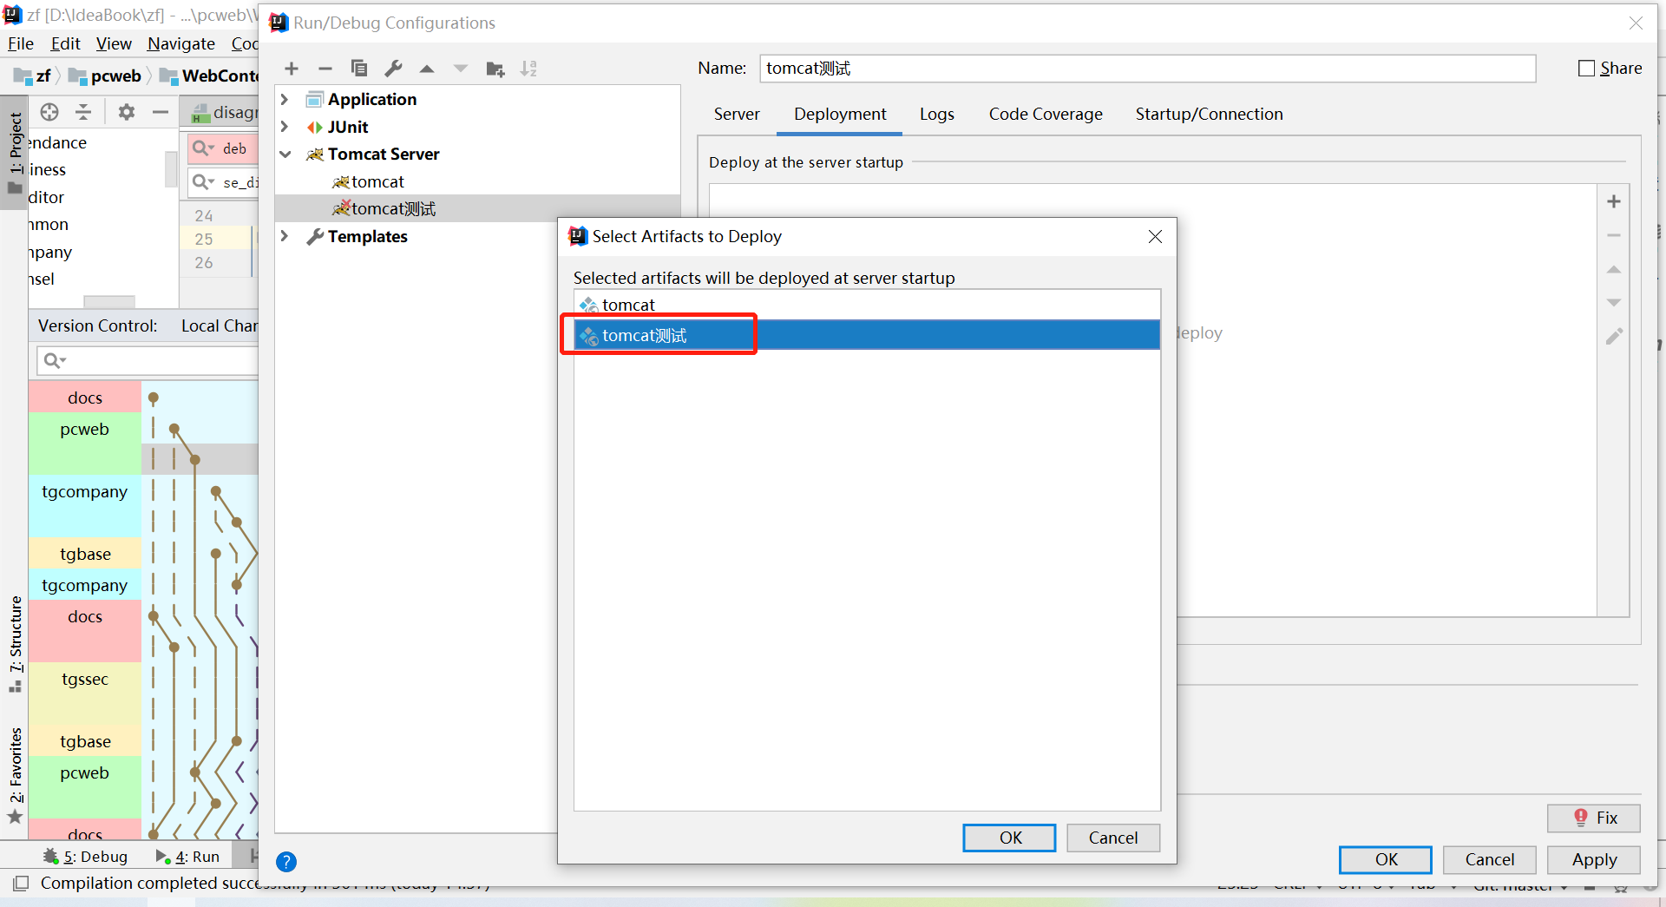
Task: Click Local Changes tab in Version Control
Action: [x=219, y=325]
